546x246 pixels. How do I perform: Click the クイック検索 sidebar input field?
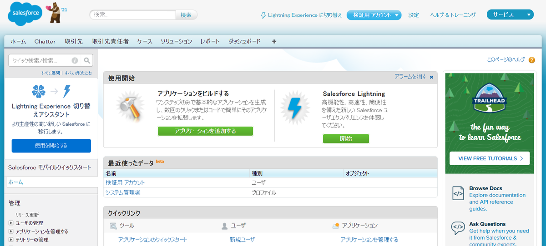click(x=45, y=60)
